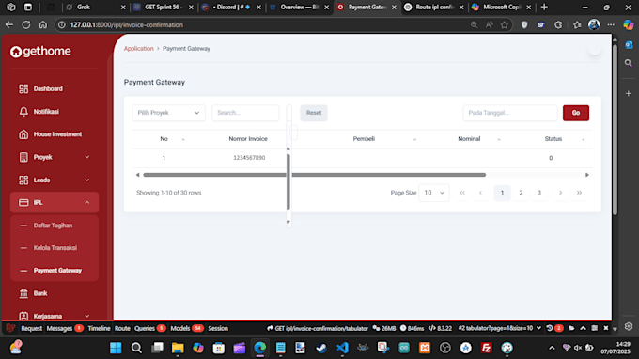Click the red Go button
639x359 pixels.
[576, 113]
